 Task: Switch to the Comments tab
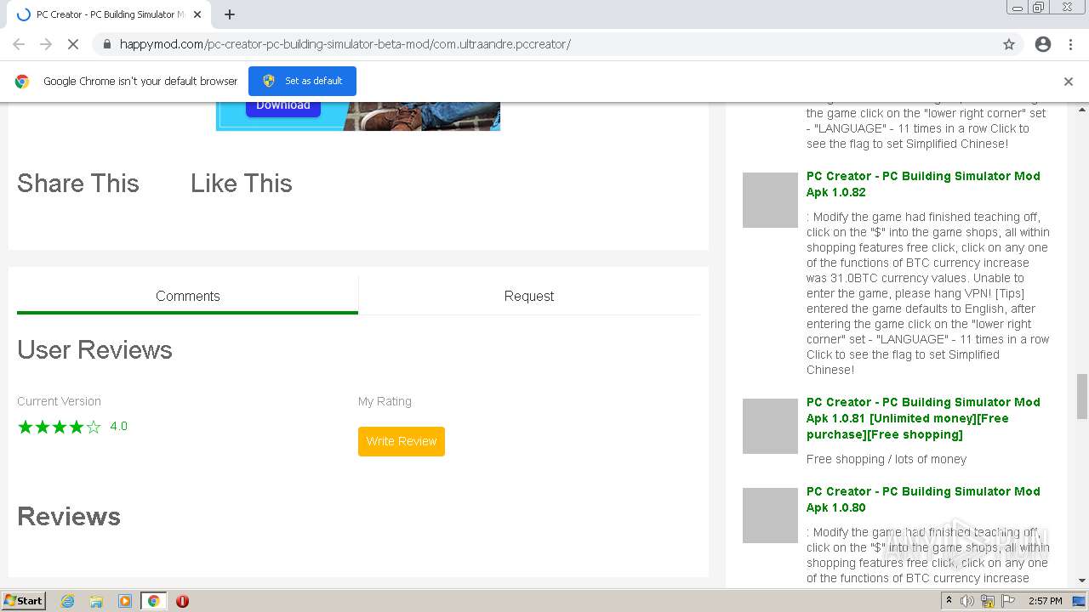pyautogui.click(x=187, y=296)
